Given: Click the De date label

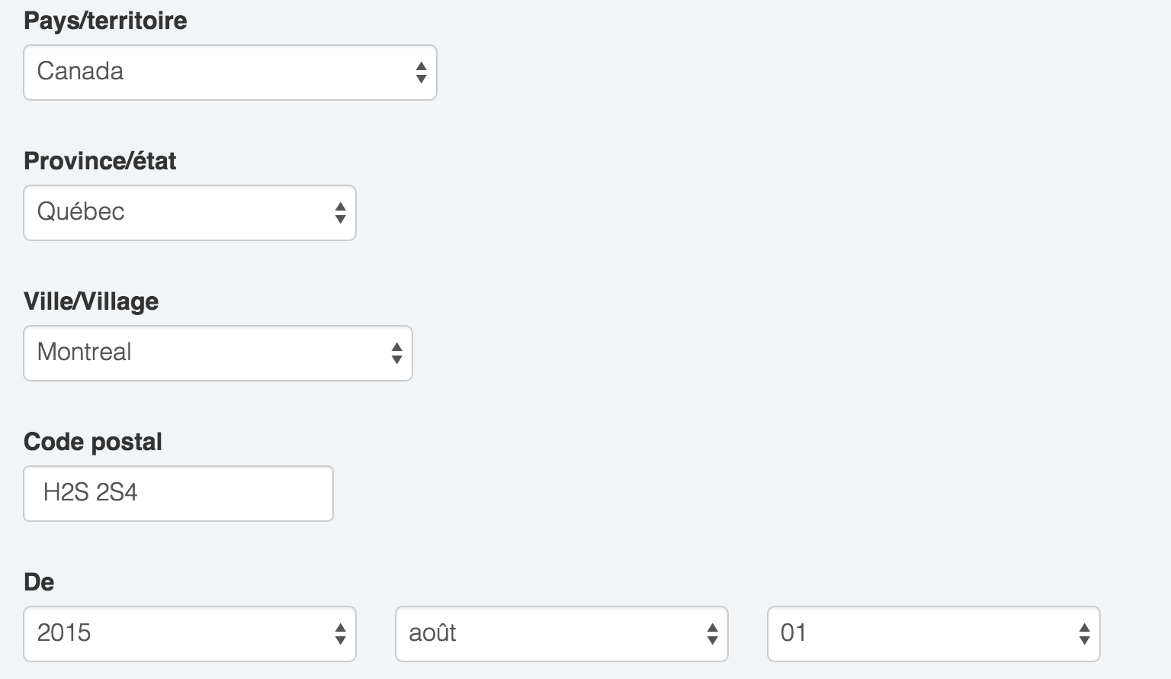Looking at the screenshot, I should 39,582.
